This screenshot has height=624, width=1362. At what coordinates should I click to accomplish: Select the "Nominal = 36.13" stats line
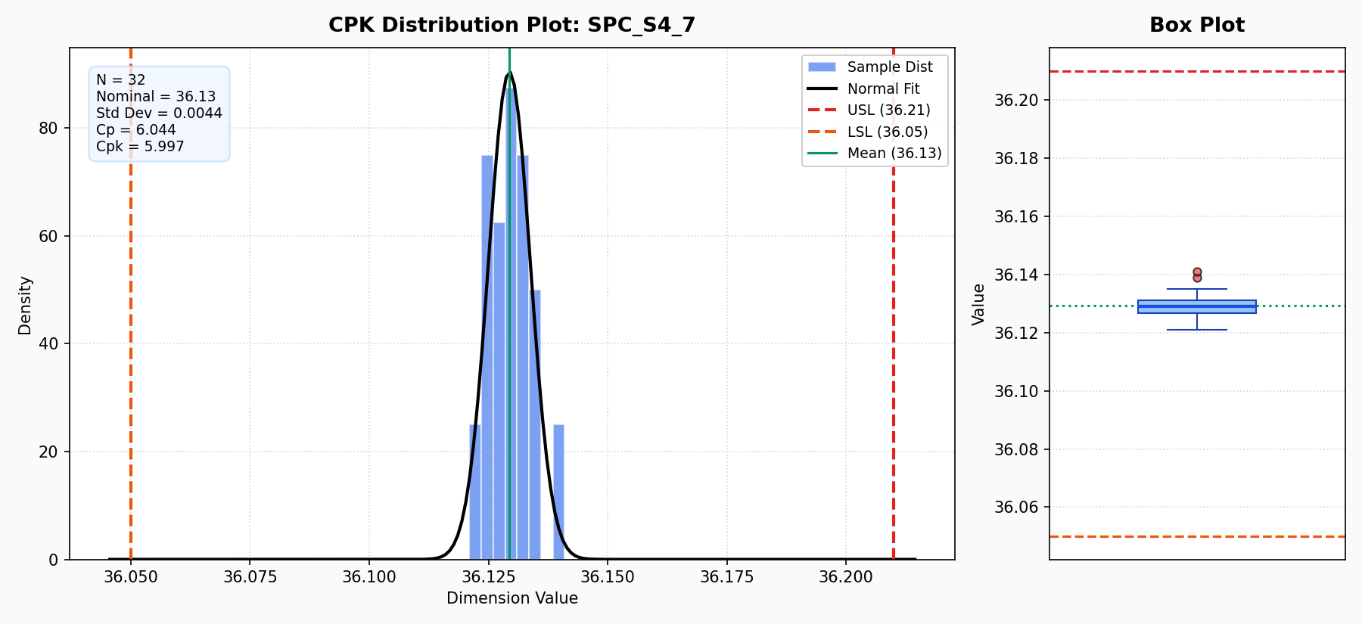[x=156, y=97]
